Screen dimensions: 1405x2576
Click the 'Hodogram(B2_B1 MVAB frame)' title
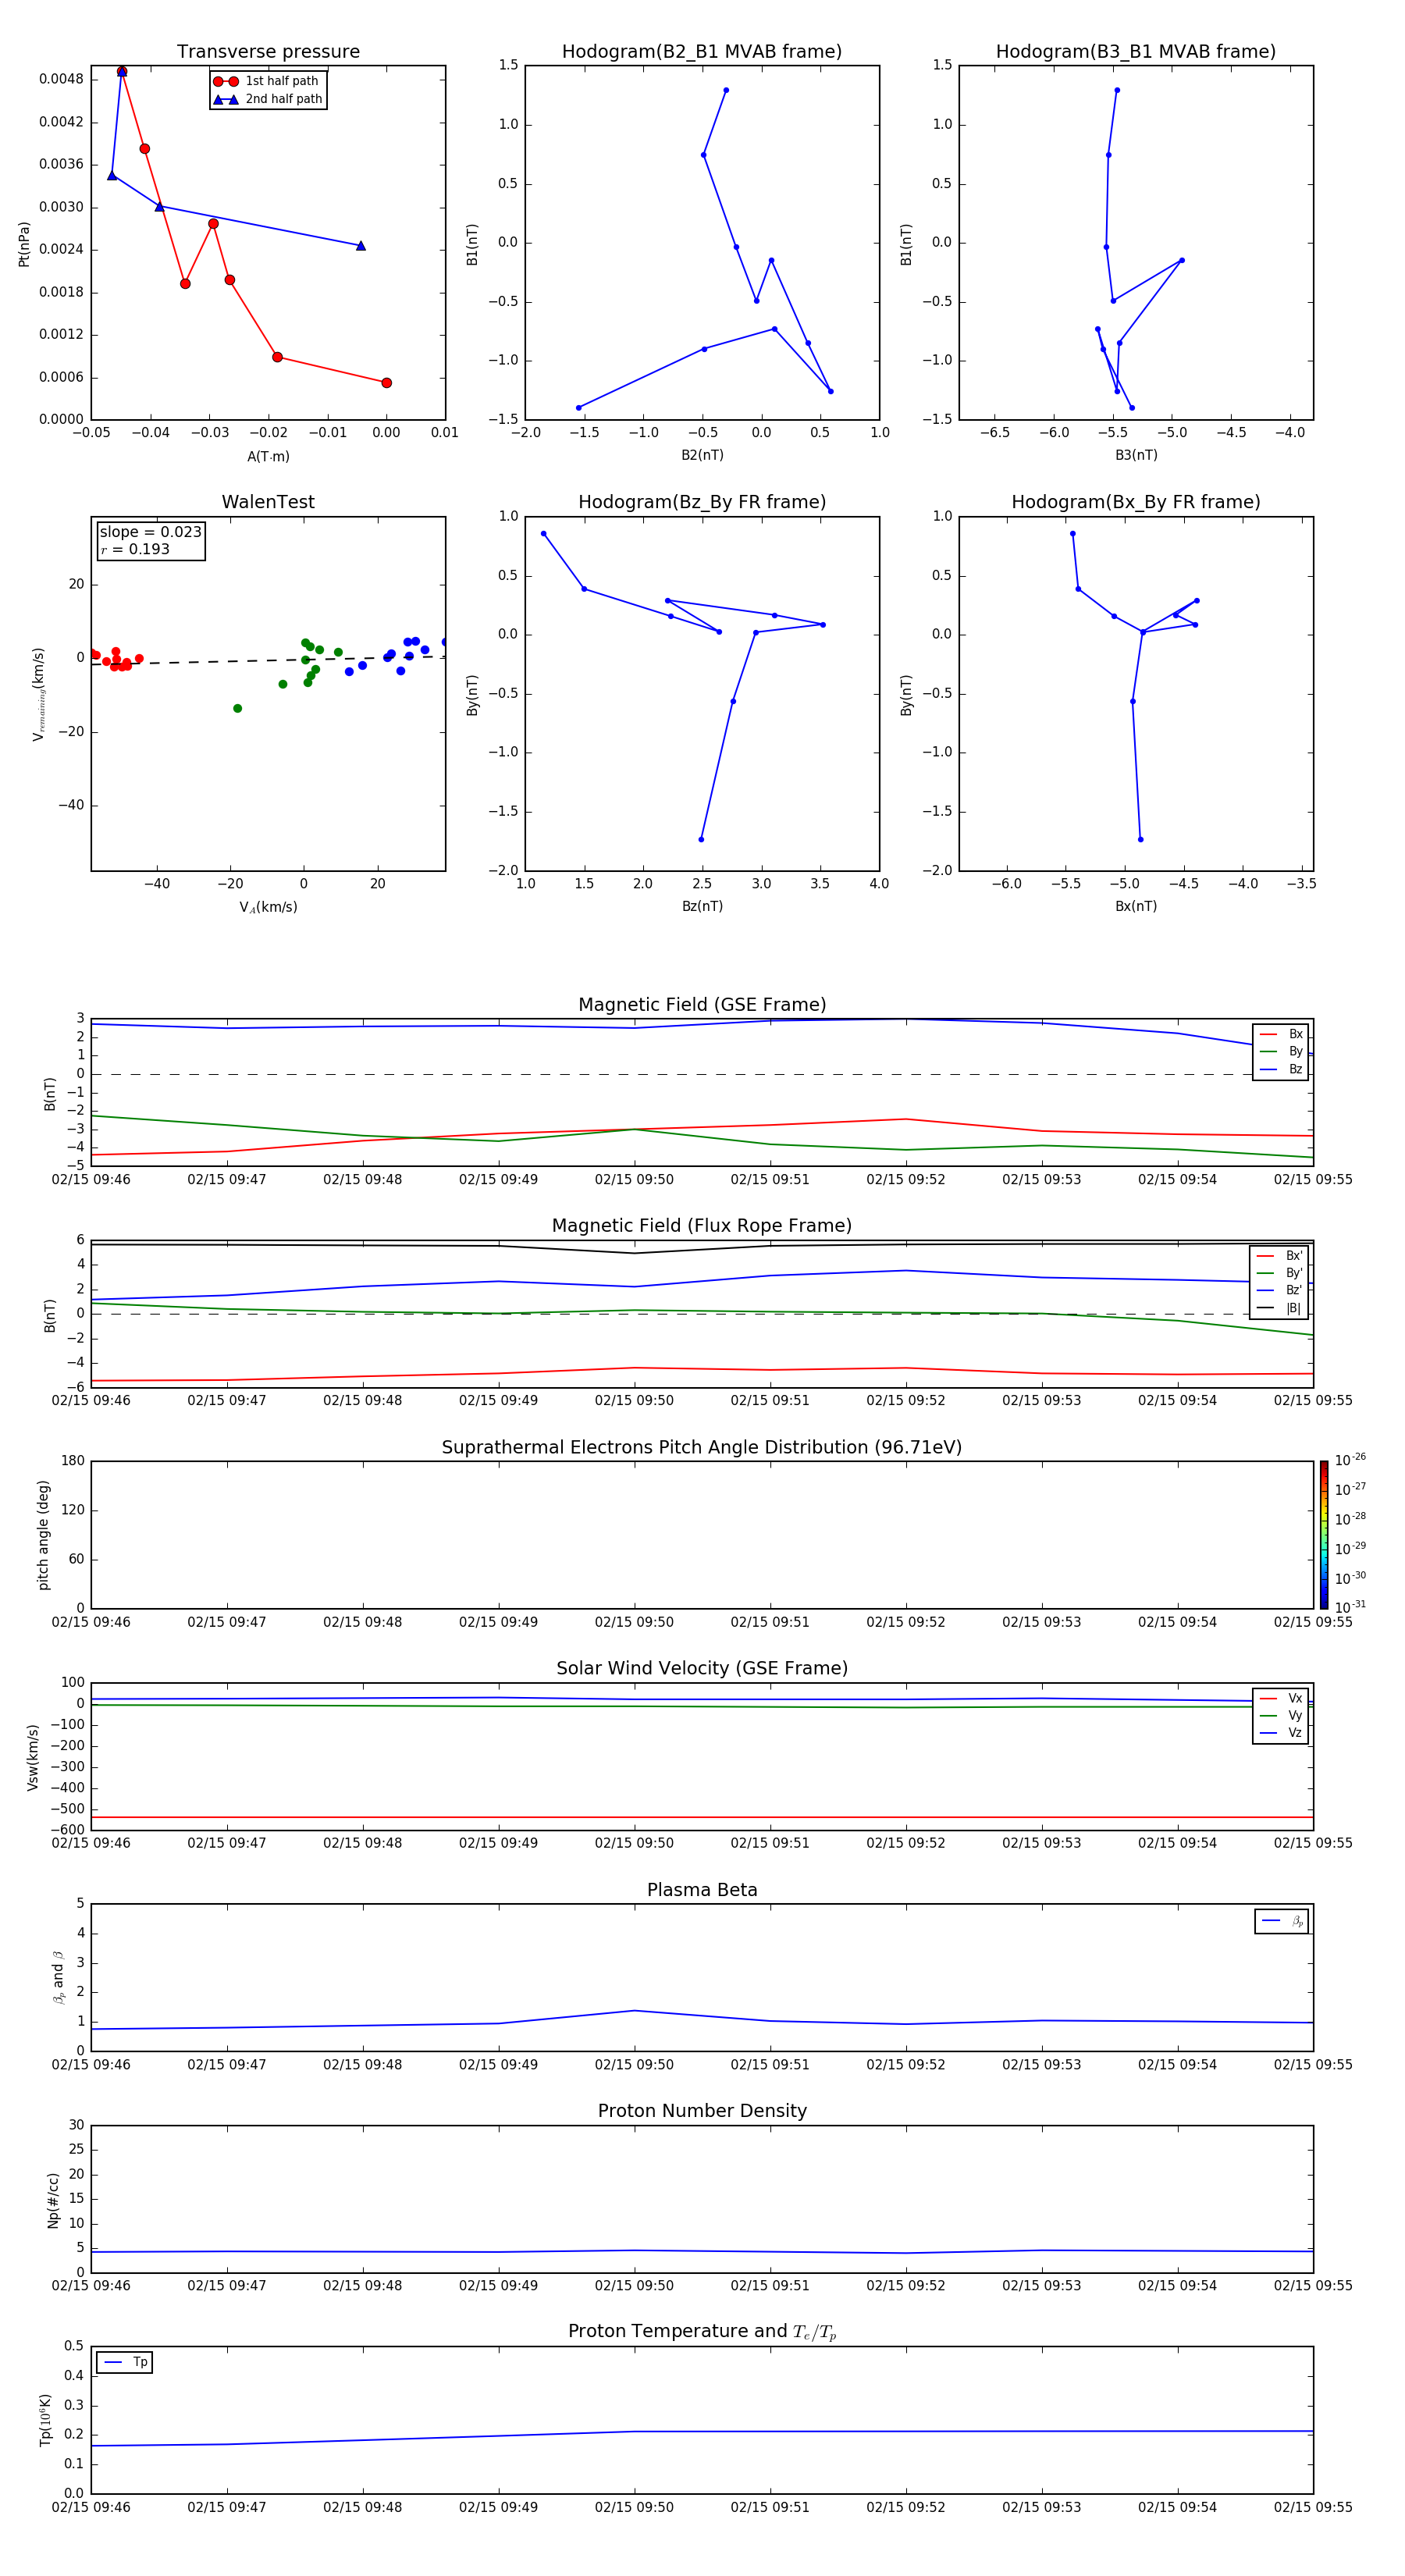(702, 52)
